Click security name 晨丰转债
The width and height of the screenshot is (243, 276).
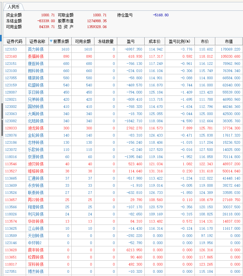pos(36,250)
